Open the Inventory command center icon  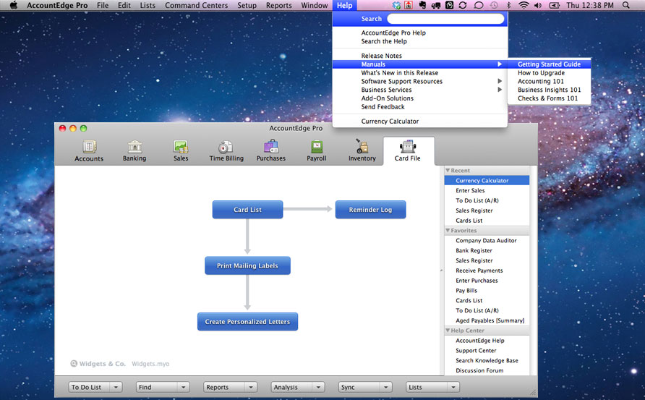pyautogui.click(x=362, y=146)
